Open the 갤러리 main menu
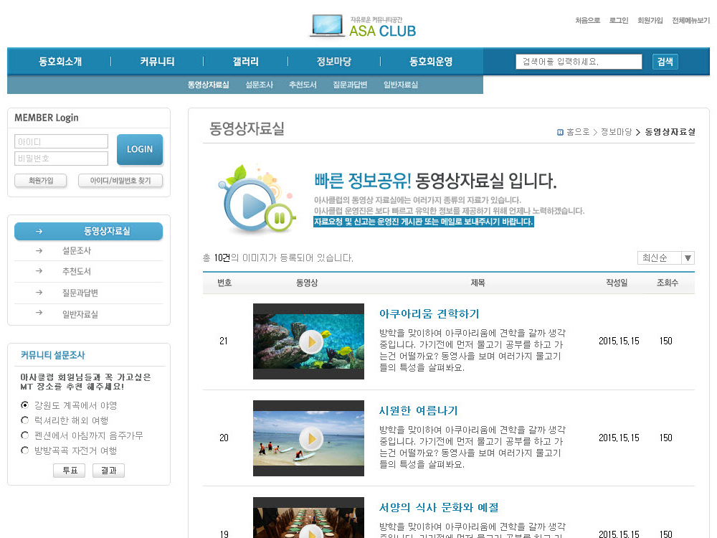The height and width of the screenshot is (538, 717). tap(246, 62)
